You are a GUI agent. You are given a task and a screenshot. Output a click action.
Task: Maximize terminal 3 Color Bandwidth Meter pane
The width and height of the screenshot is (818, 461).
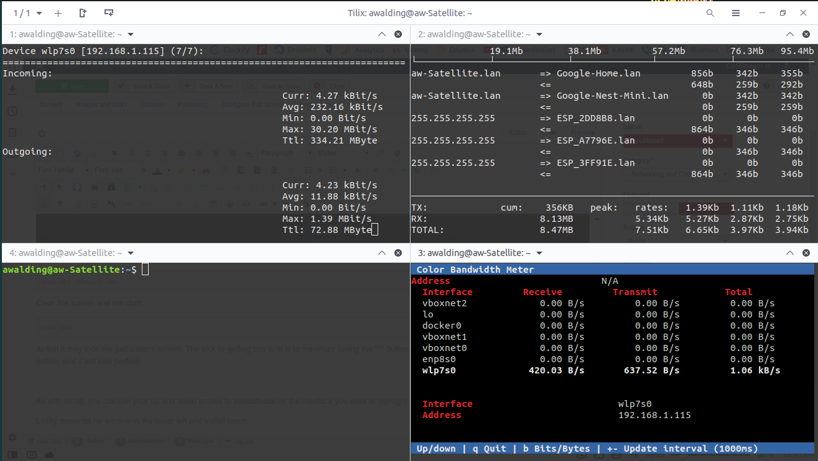pos(790,253)
